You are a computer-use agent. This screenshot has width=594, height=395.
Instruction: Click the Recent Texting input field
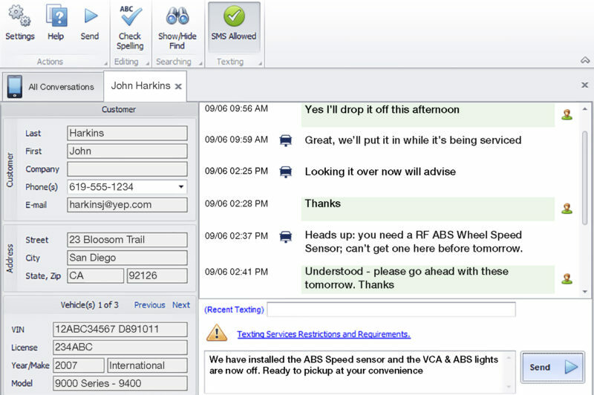[391, 310]
